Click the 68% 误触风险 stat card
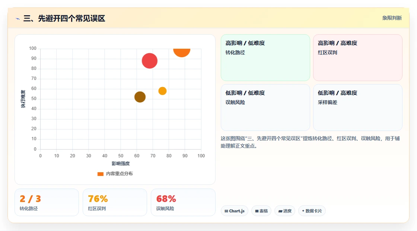Screen dimensions: 417x231 [183, 202]
